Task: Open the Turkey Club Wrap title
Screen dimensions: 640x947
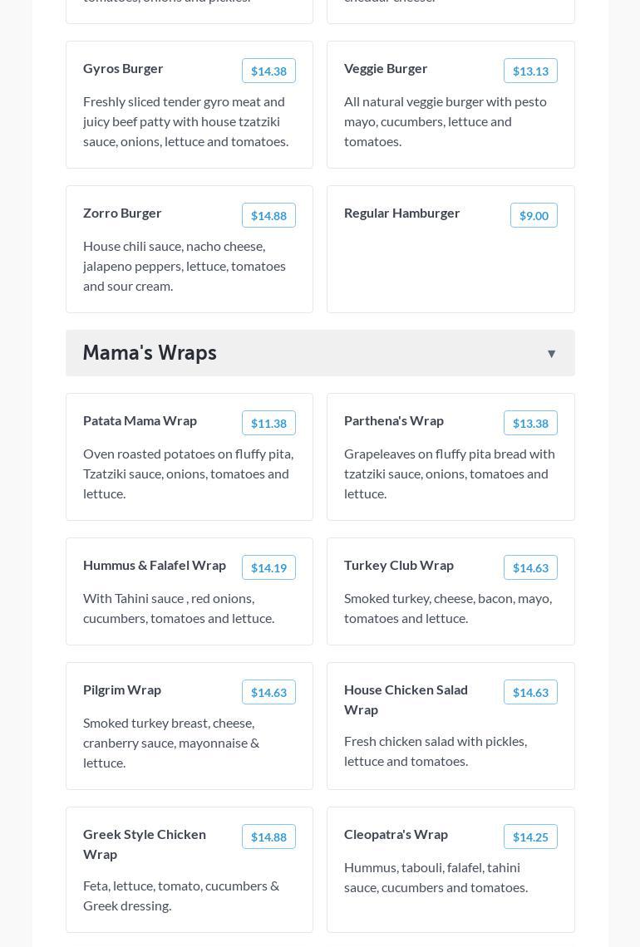Action: pos(399,565)
